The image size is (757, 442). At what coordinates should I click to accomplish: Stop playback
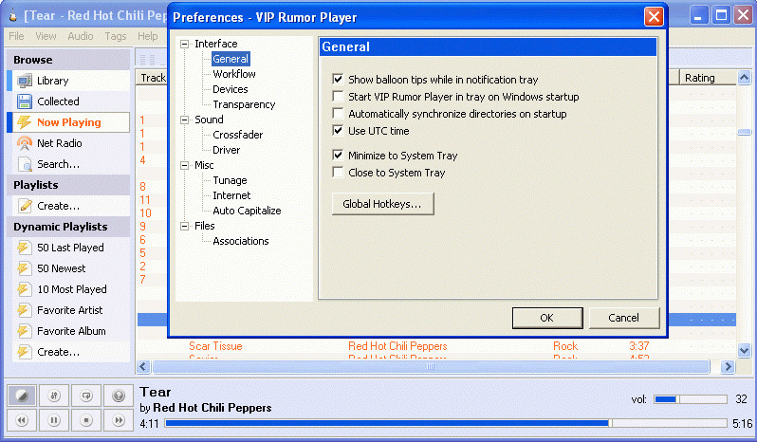pos(86,420)
